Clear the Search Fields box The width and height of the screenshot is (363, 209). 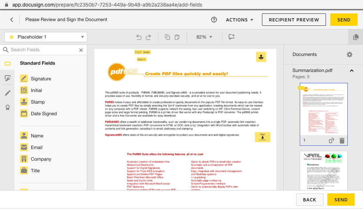tap(81, 50)
